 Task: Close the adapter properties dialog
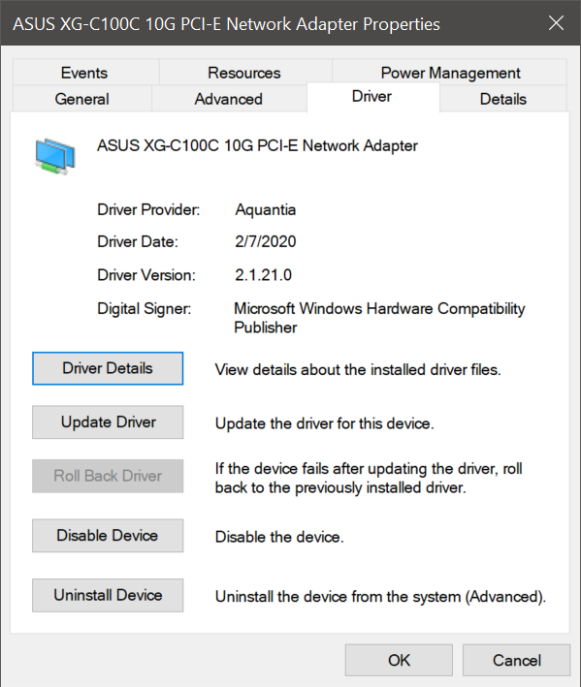click(556, 23)
